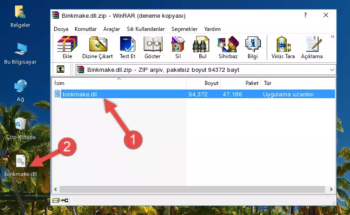Click the 94,372 size value
350x215 pixels.
tap(198, 94)
